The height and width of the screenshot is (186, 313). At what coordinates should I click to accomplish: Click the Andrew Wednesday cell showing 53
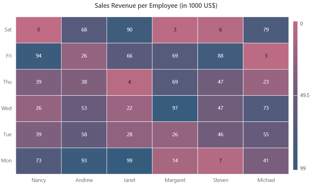tap(84, 109)
